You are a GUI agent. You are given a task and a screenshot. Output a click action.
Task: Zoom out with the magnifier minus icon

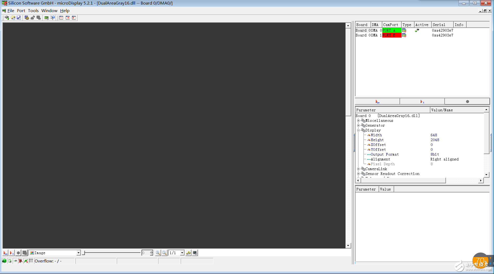(x=165, y=253)
